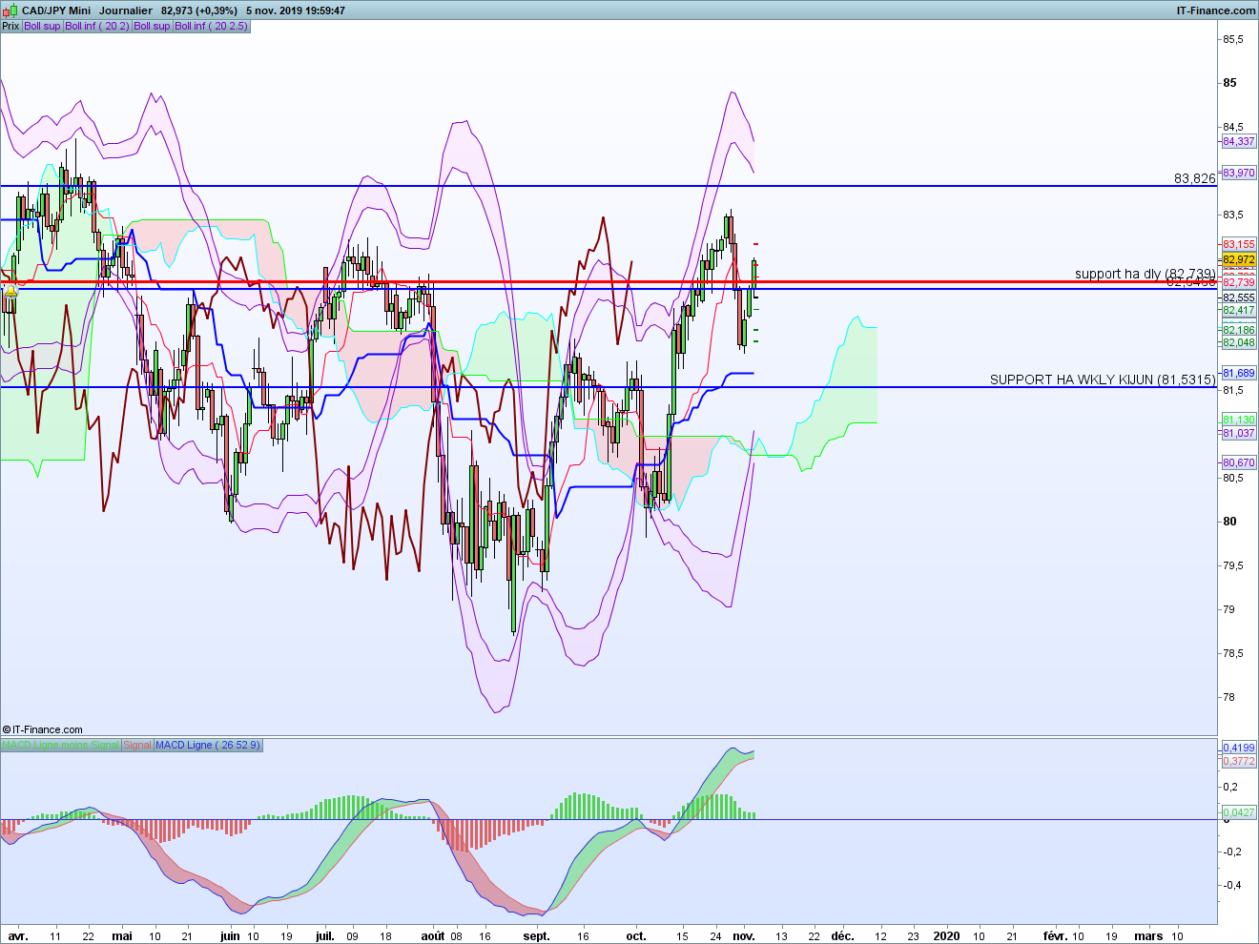Click the 83,155 red price tag
1259x944 pixels.
[1239, 244]
